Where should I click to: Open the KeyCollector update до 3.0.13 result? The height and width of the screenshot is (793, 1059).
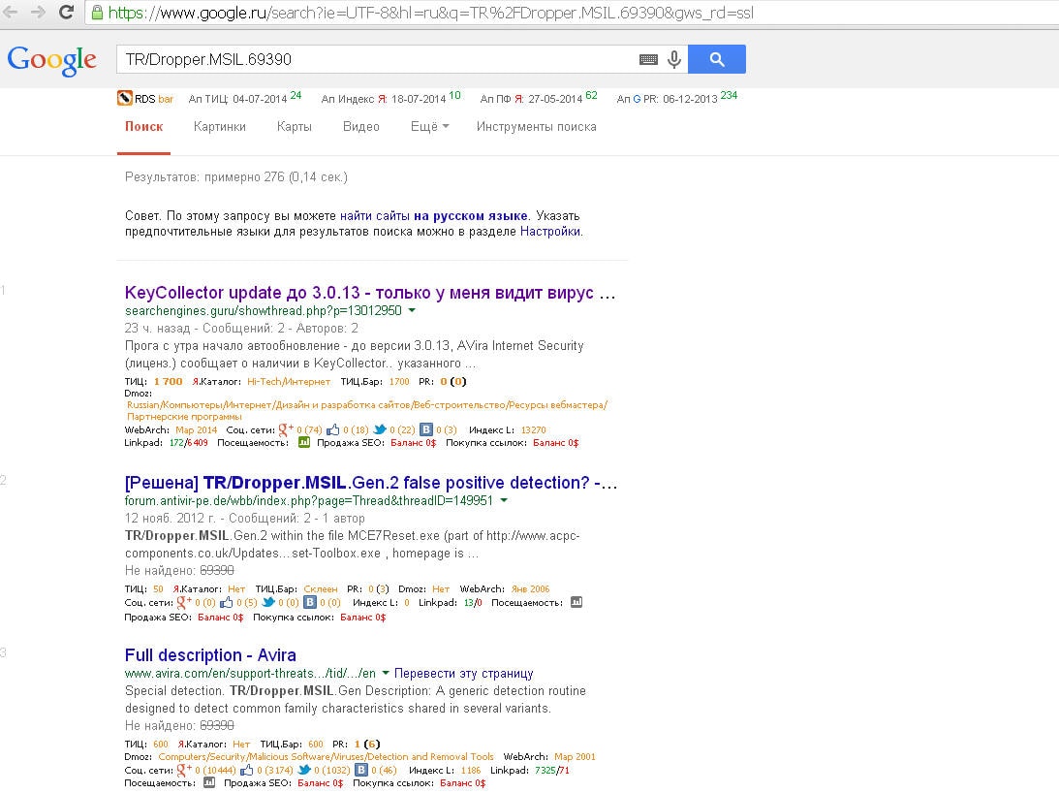pos(370,293)
